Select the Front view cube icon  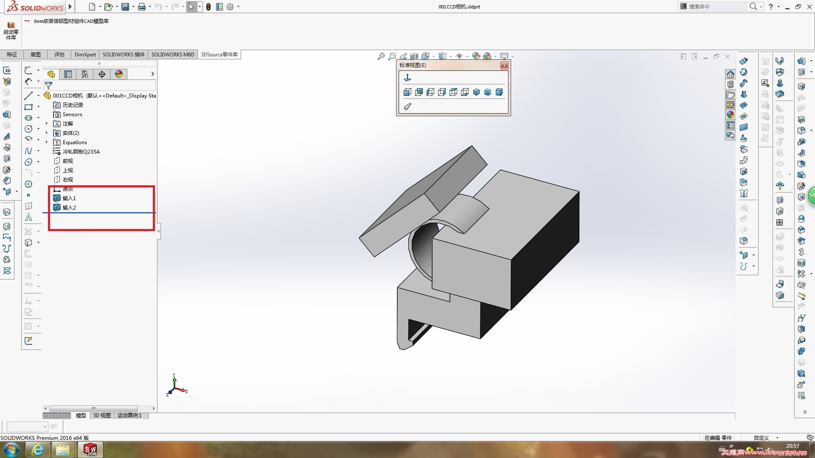tap(407, 92)
